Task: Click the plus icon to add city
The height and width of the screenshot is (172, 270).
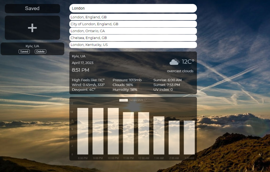Action: pos(32,28)
